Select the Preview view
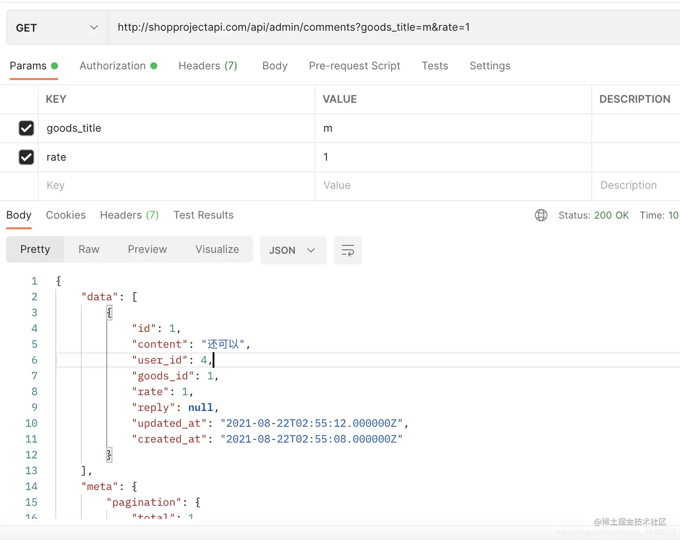 point(148,250)
